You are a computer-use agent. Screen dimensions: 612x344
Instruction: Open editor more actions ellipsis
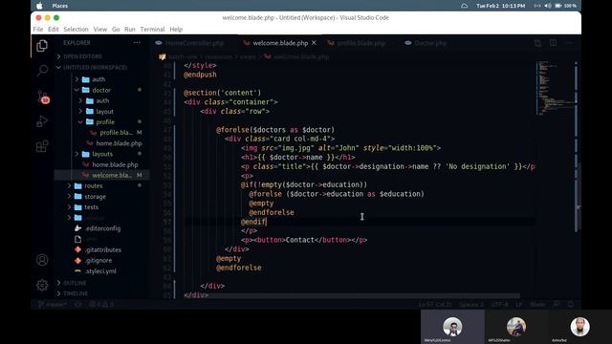pos(569,43)
